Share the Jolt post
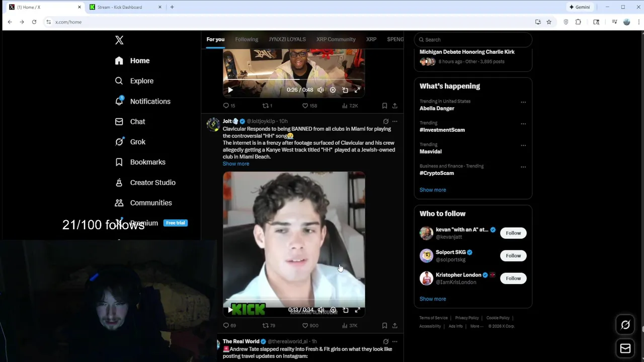Screen dimensions: 644x362 click(395, 325)
